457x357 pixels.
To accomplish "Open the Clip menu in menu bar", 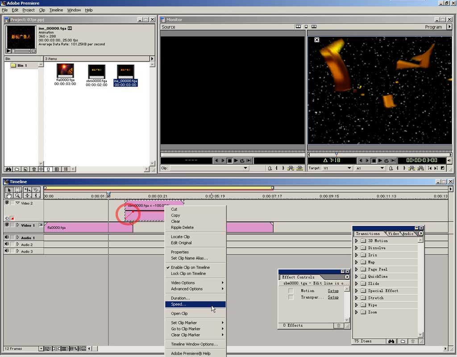I will tap(42, 10).
